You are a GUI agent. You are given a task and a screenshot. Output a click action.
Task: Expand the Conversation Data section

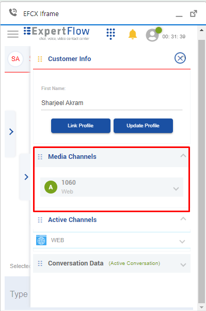pyautogui.click(x=183, y=265)
